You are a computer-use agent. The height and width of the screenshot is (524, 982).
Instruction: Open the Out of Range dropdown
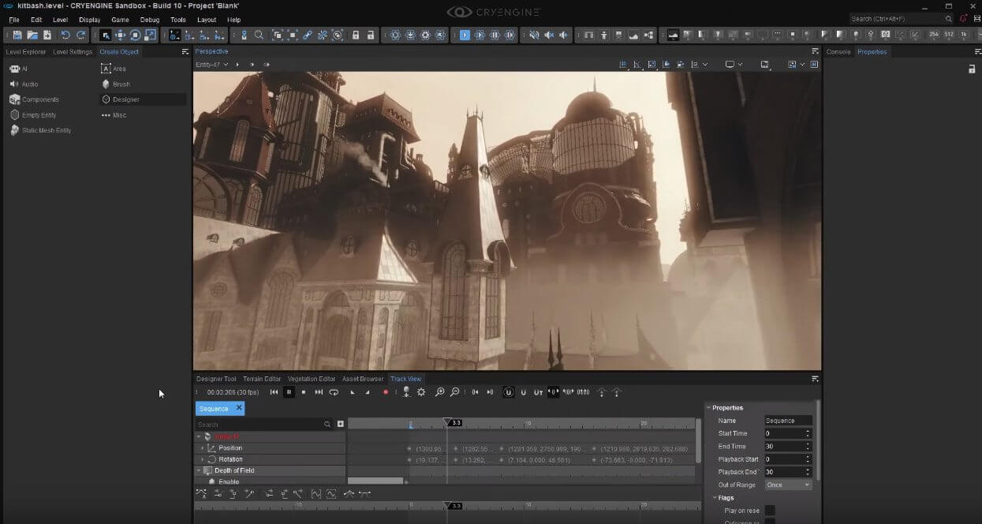(788, 485)
